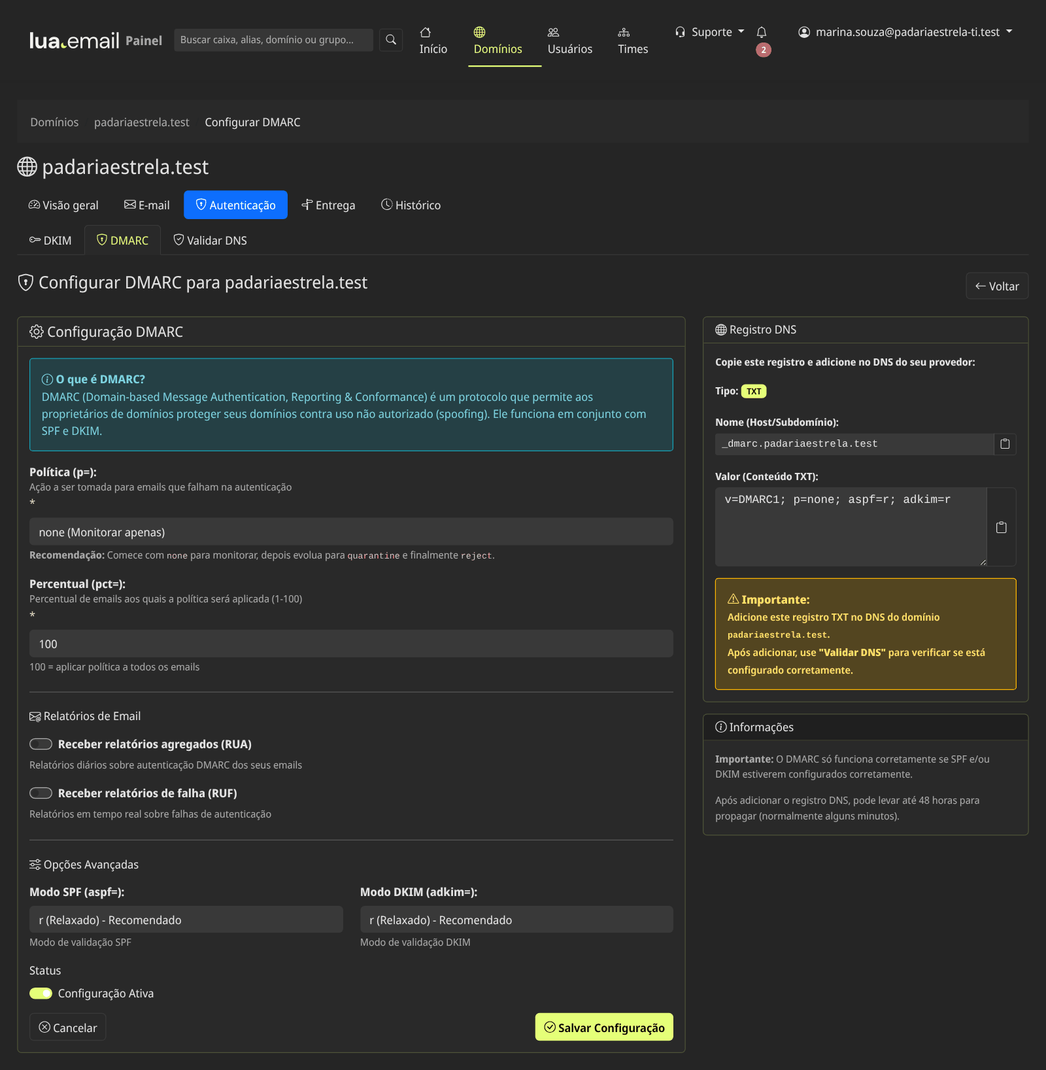Screen dimensions: 1046x1070
Task: Switch to the E-mail tab
Action: coord(147,205)
